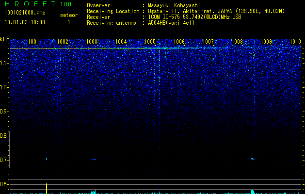Click the 'Receiving antenna' label

pos(112,23)
